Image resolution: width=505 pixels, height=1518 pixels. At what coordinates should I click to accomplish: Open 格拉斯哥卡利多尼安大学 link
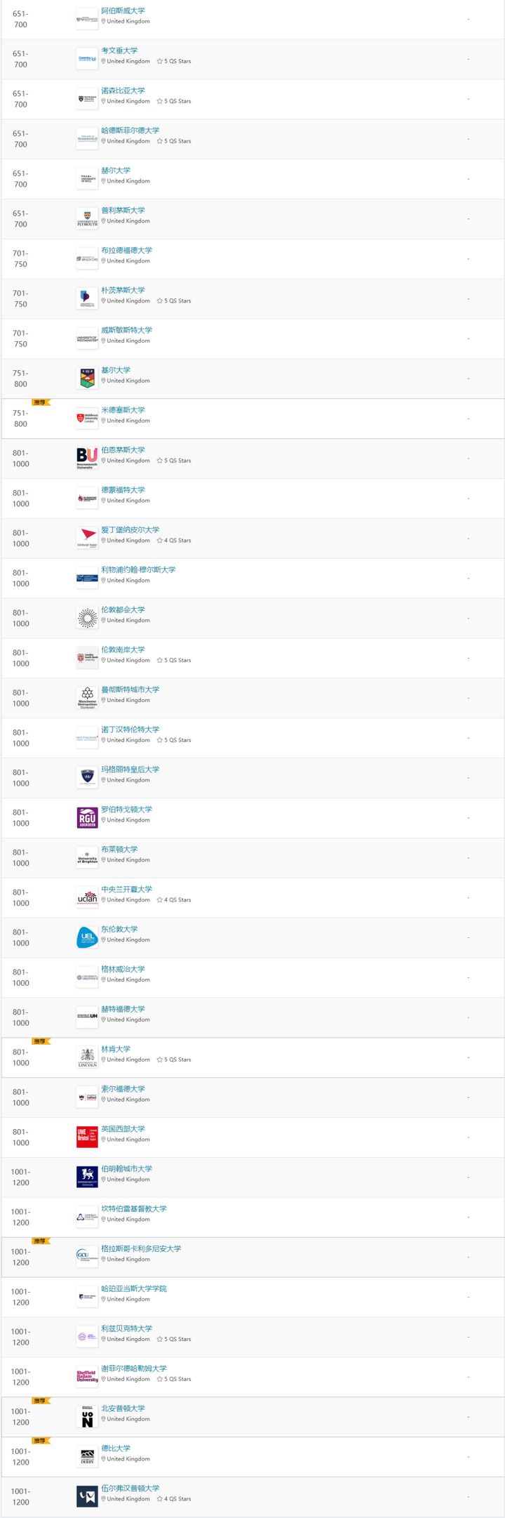coord(141,1249)
